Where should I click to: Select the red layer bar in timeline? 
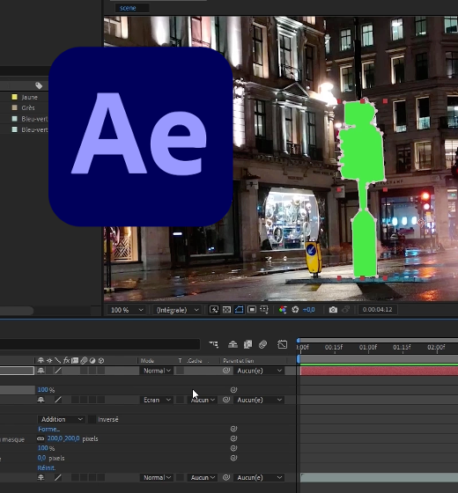[x=379, y=371]
